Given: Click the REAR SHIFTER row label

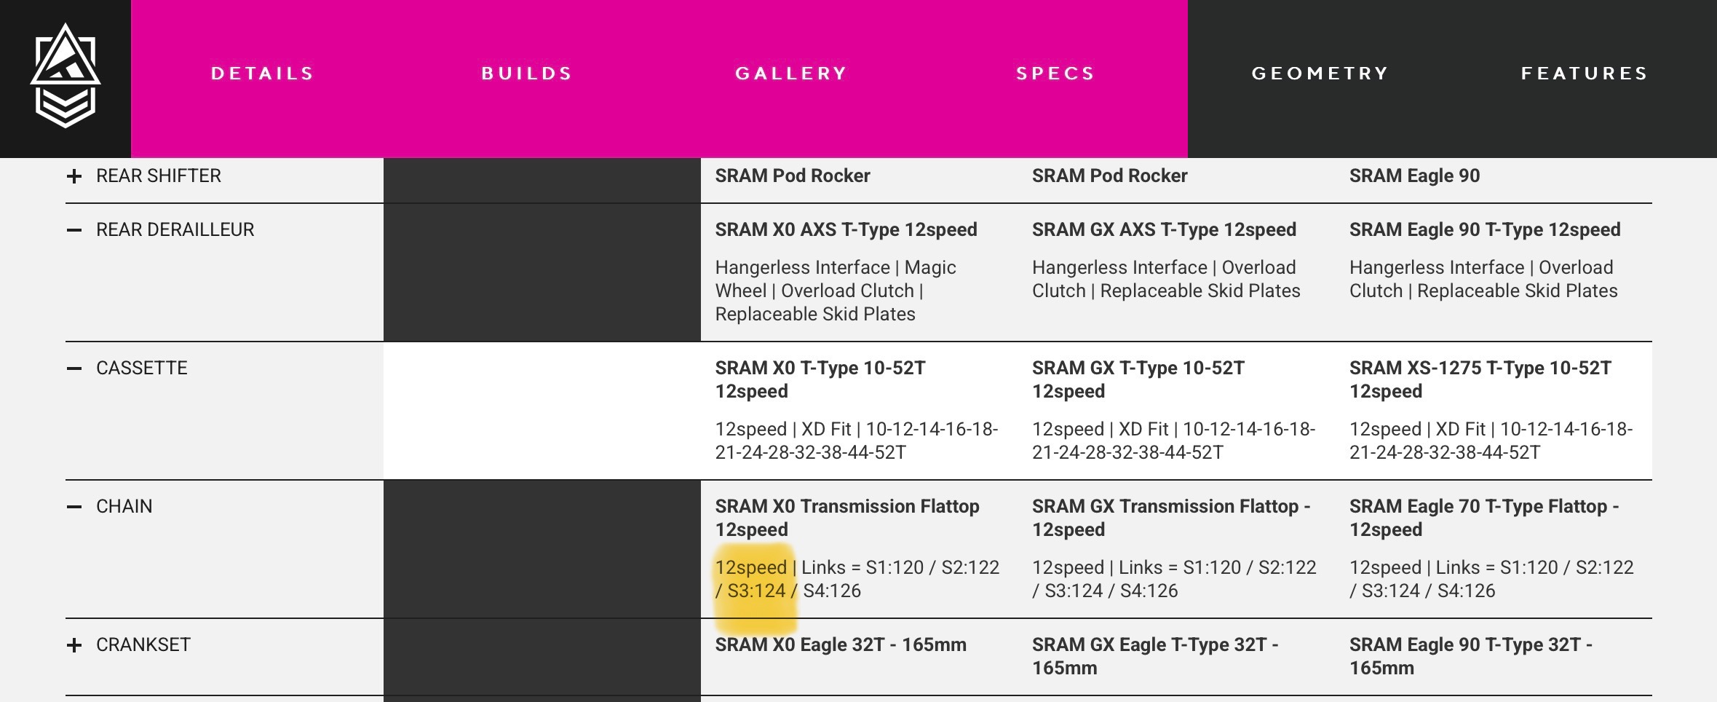Looking at the screenshot, I should click(x=159, y=176).
